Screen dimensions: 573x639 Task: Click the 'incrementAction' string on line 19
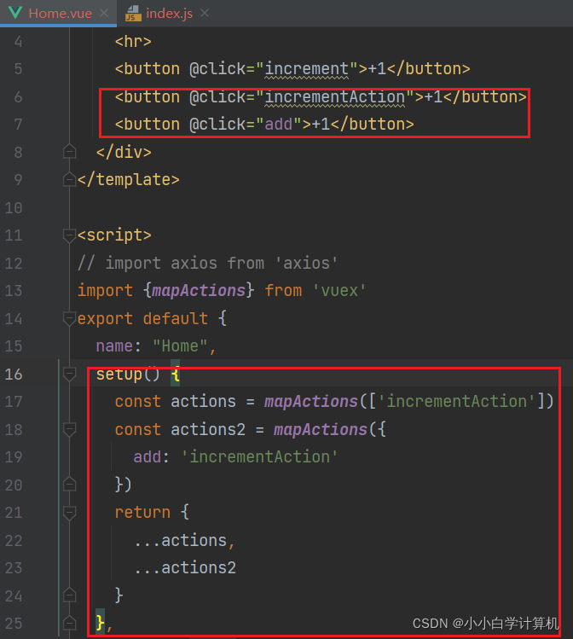tap(259, 456)
